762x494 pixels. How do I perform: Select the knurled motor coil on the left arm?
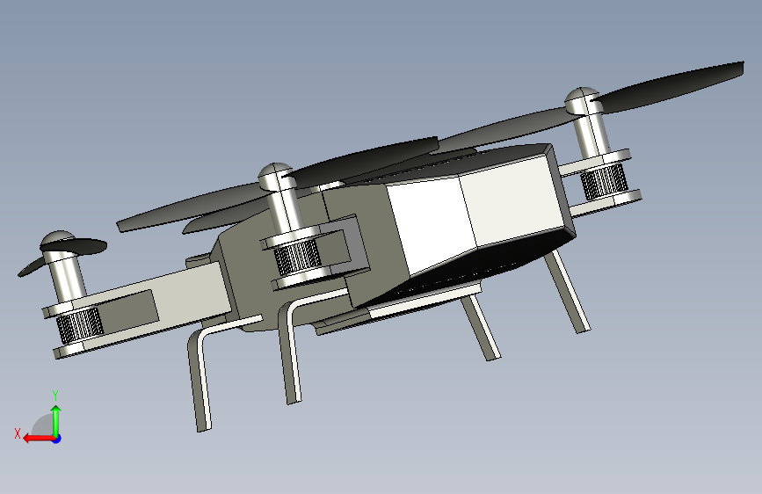79,325
